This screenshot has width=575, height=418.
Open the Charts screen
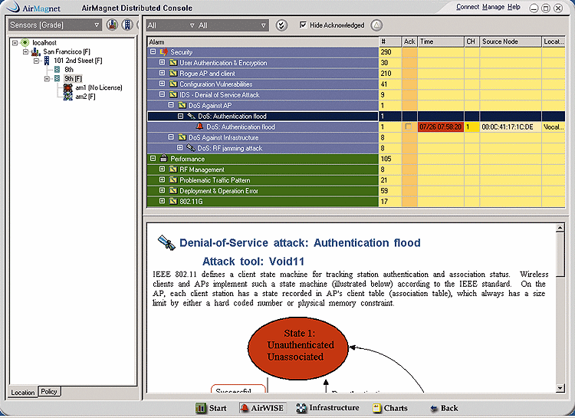pyautogui.click(x=389, y=408)
